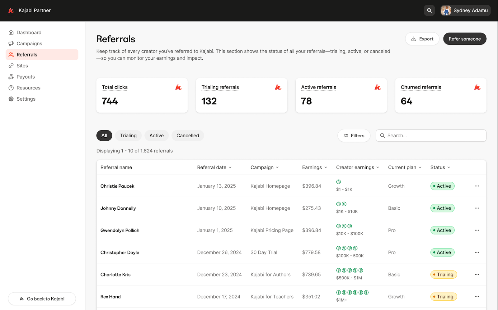Click the dollar icons above $500K - $1M
The width and height of the screenshot is (498, 310).
(350, 271)
